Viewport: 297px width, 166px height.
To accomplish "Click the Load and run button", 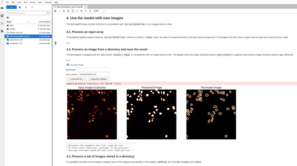I will [76, 79].
